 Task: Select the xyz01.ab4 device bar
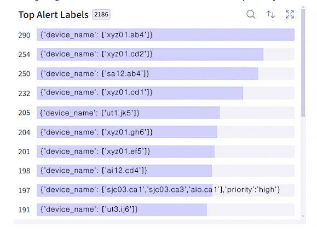pos(165,34)
